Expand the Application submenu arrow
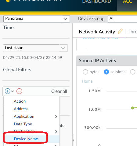The width and height of the screenshot is (137, 146). pos(56,117)
